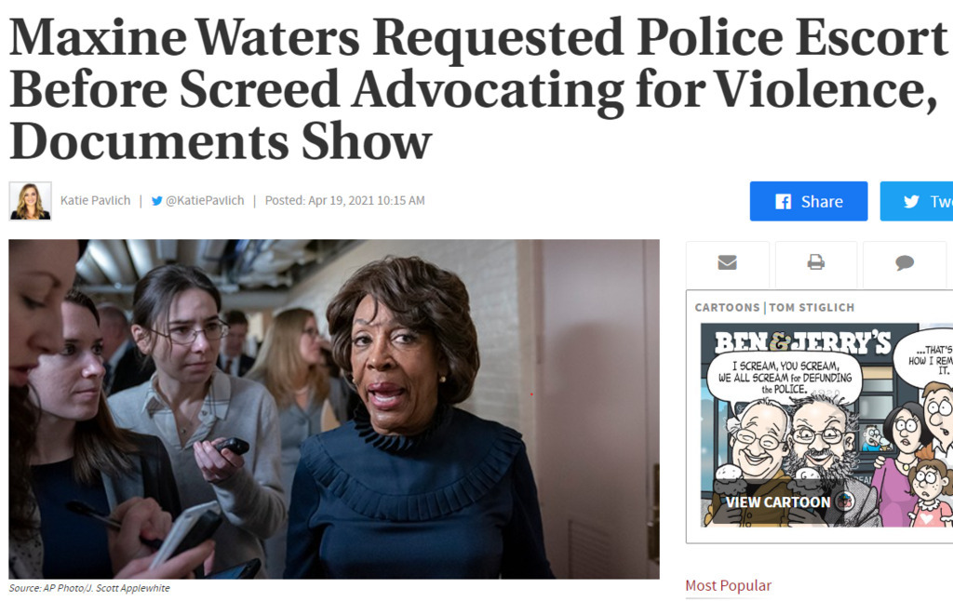The image size is (953, 601).
Task: Click the Twitter bird in Tweet button
Action: [911, 202]
